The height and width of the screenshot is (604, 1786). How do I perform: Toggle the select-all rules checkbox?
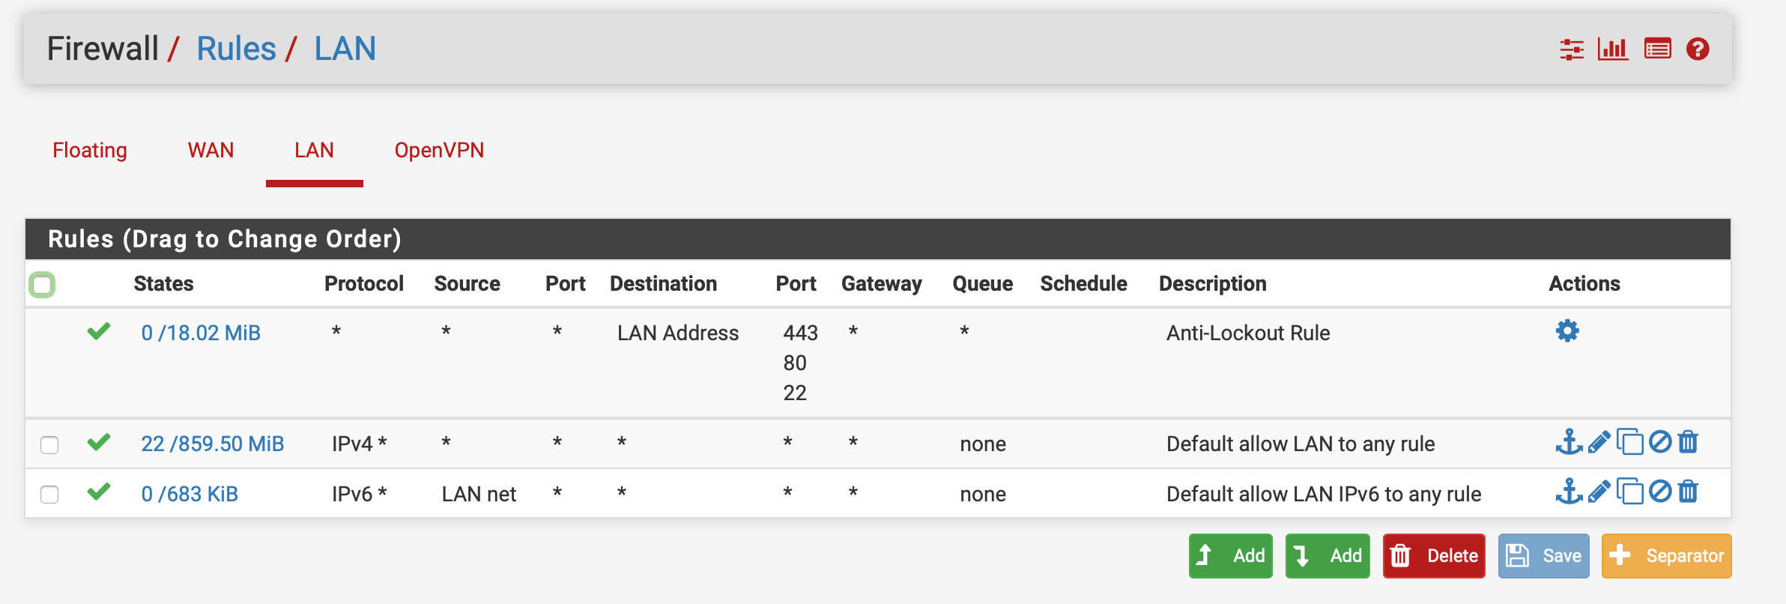click(42, 285)
